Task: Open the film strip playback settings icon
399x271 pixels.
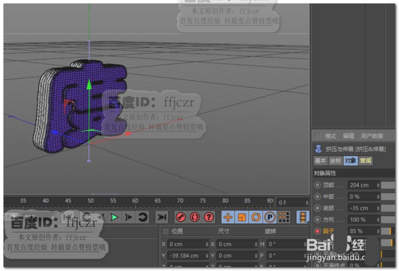Action: point(303,217)
